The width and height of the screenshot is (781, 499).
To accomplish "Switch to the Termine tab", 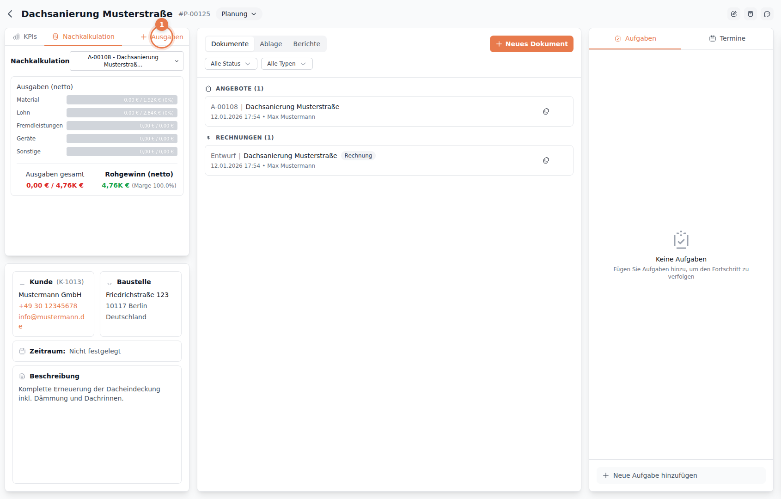I will [x=727, y=38].
